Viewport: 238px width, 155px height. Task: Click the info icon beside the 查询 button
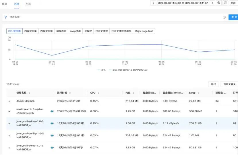(224, 17)
